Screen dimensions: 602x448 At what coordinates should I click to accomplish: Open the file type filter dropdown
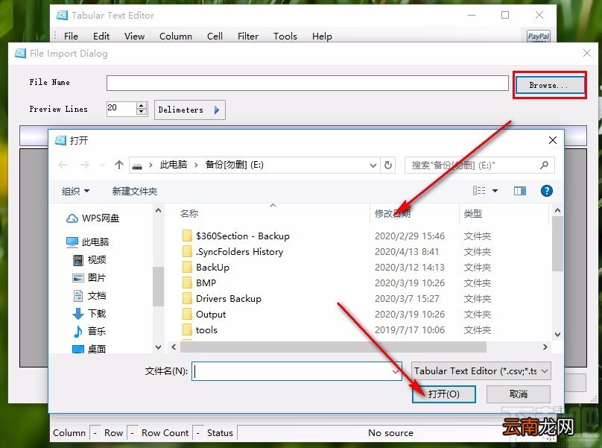(481, 371)
